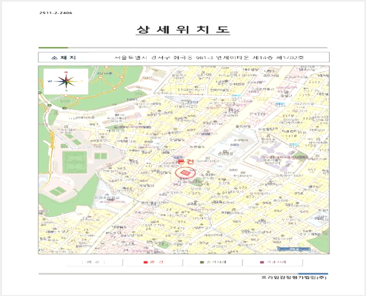The image size is (366, 296).
Task: Click the appraisal firm name 감정평가법인(주)
Action: [294, 277]
